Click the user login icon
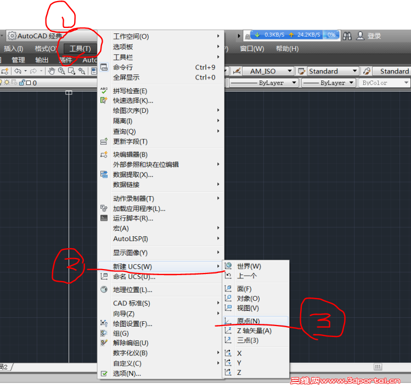Viewport: 411px width, 388px height. [x=361, y=36]
